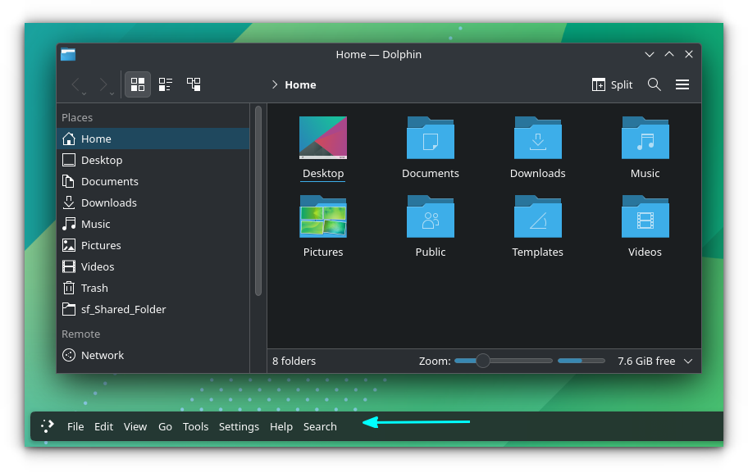Screen dimensions: 748x473
Task: Expand the free space info dropdown arrow
Action: point(688,362)
